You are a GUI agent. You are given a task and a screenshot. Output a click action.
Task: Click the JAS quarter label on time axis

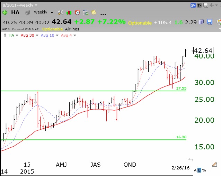point(95,165)
